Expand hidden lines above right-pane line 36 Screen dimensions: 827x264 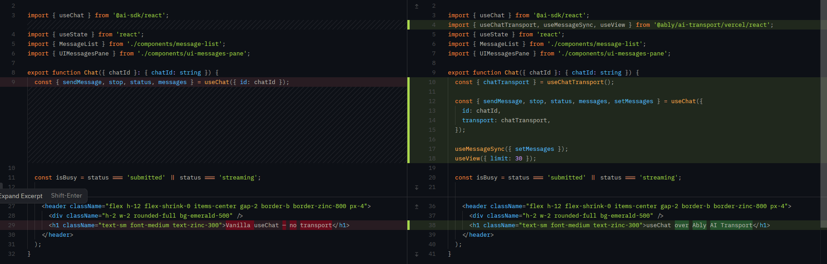416,206
